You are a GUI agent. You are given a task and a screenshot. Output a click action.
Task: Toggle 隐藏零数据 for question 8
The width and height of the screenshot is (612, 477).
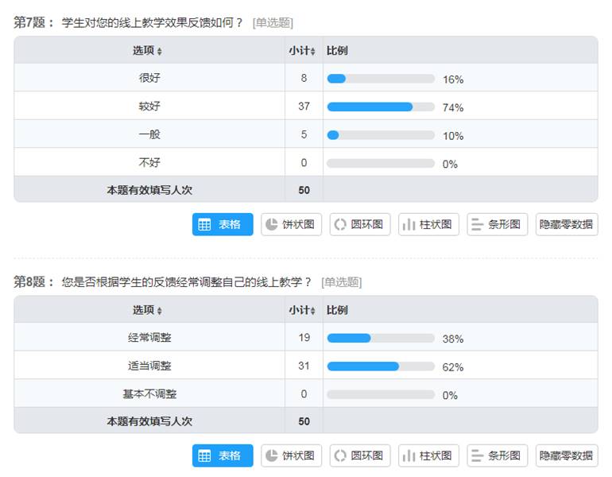(567, 456)
